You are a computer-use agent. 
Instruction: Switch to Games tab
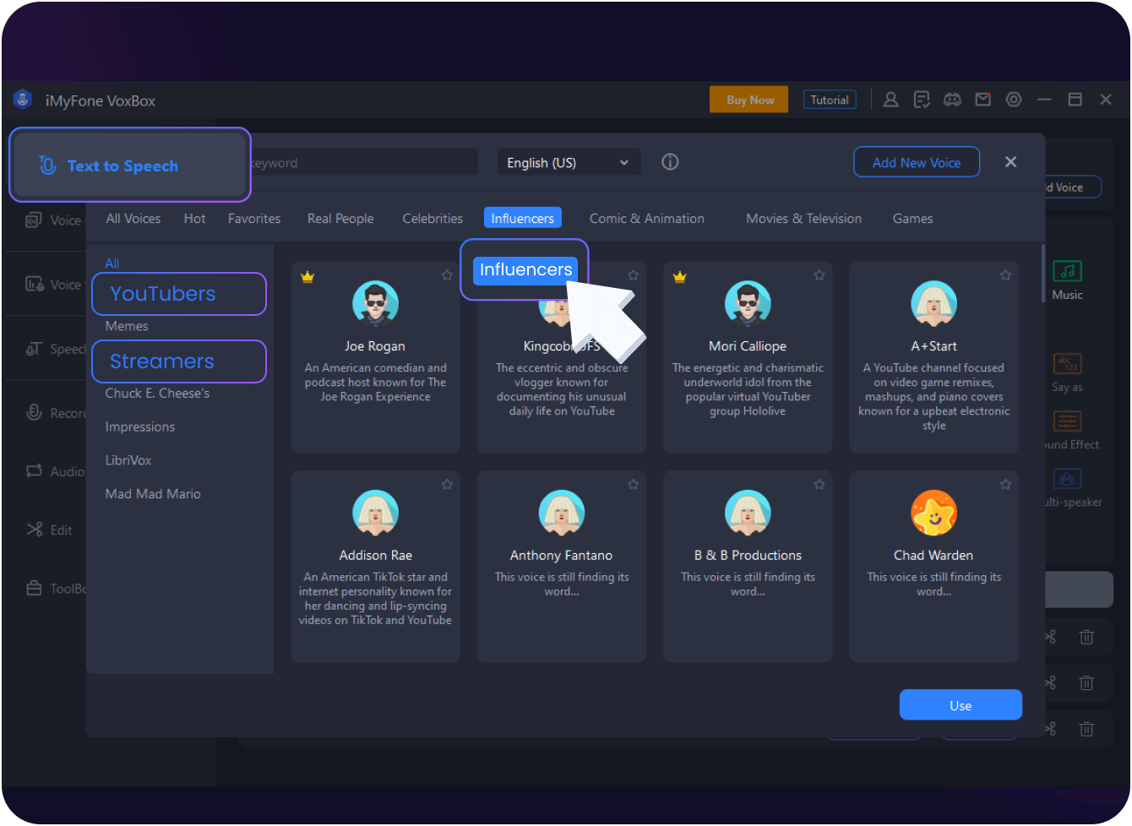click(913, 219)
